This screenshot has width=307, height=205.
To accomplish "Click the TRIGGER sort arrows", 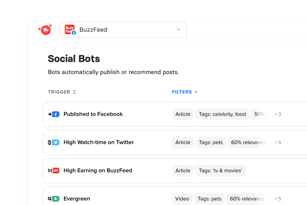I will (x=74, y=92).
